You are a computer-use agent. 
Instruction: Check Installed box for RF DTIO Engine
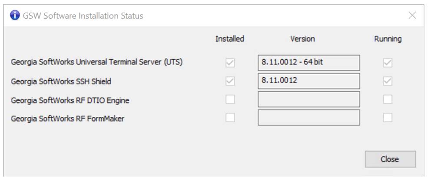coord(230,99)
